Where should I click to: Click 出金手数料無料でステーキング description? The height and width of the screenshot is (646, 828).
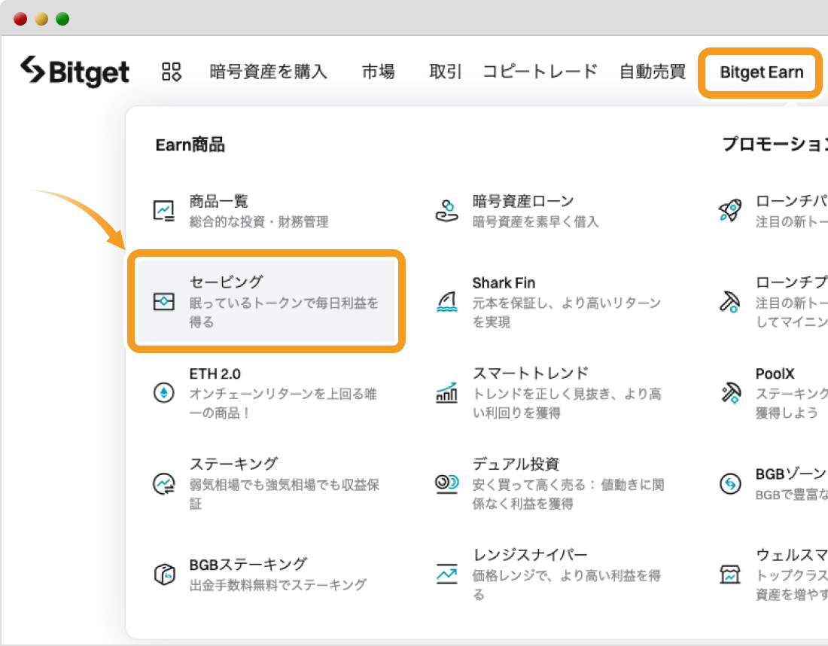click(278, 585)
